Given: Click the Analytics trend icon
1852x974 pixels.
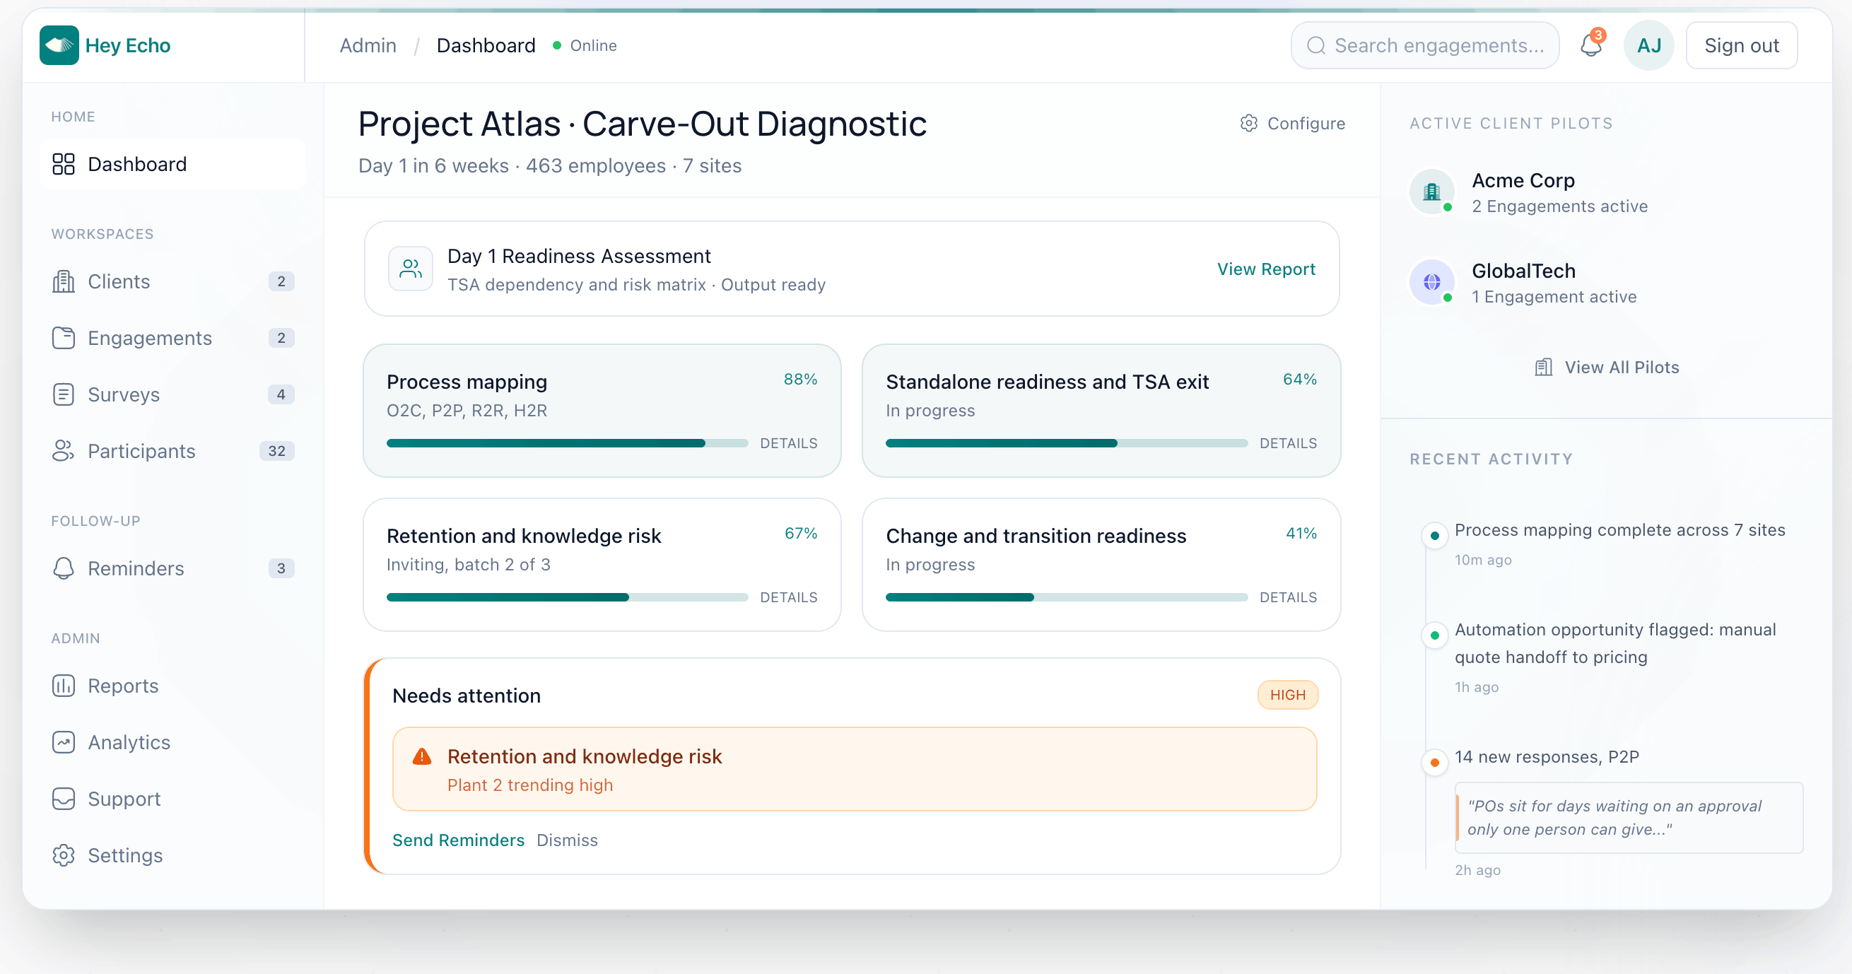Looking at the screenshot, I should click(64, 743).
